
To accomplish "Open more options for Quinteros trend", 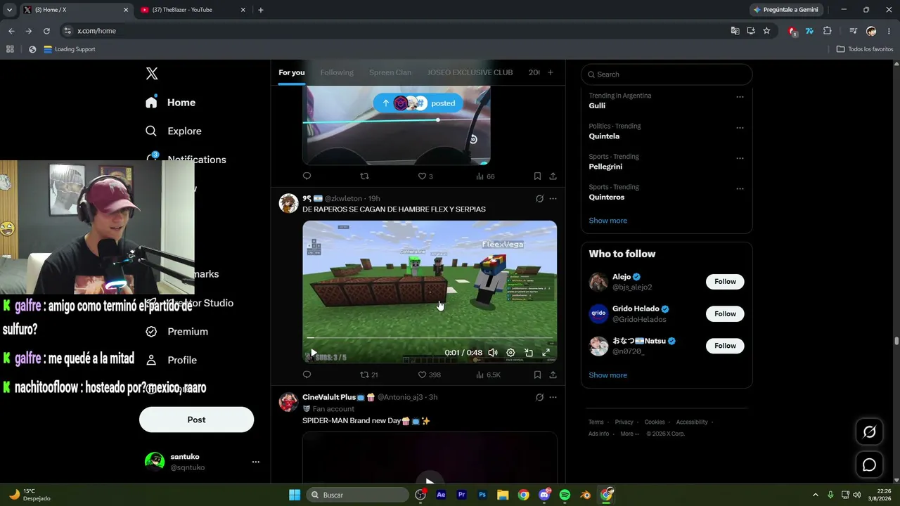I will point(740,188).
